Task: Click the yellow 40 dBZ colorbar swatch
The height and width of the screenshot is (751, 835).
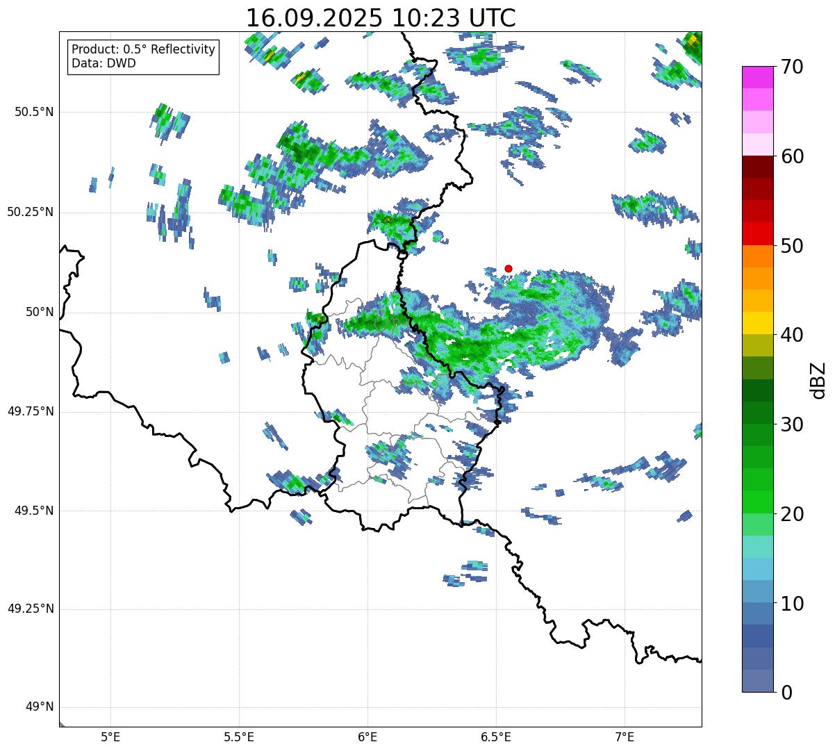Action: (x=757, y=323)
